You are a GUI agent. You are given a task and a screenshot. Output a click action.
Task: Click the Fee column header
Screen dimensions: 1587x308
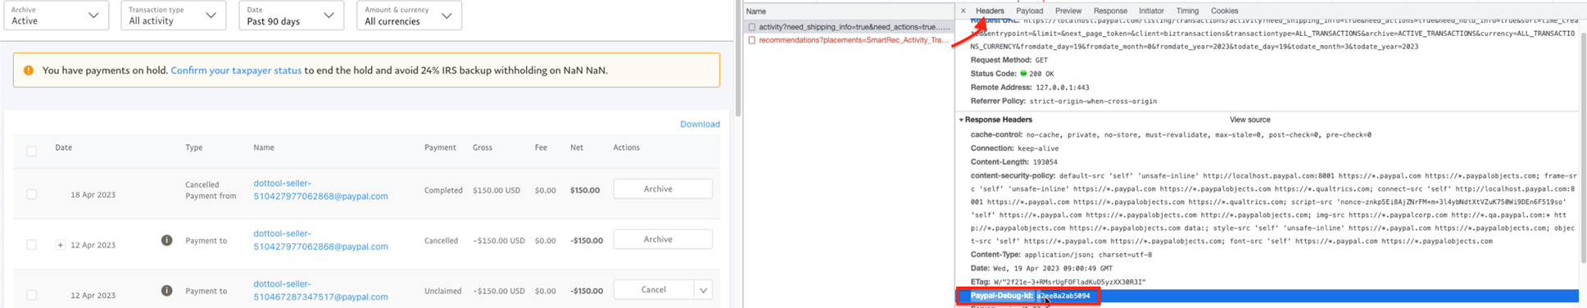pyautogui.click(x=541, y=147)
